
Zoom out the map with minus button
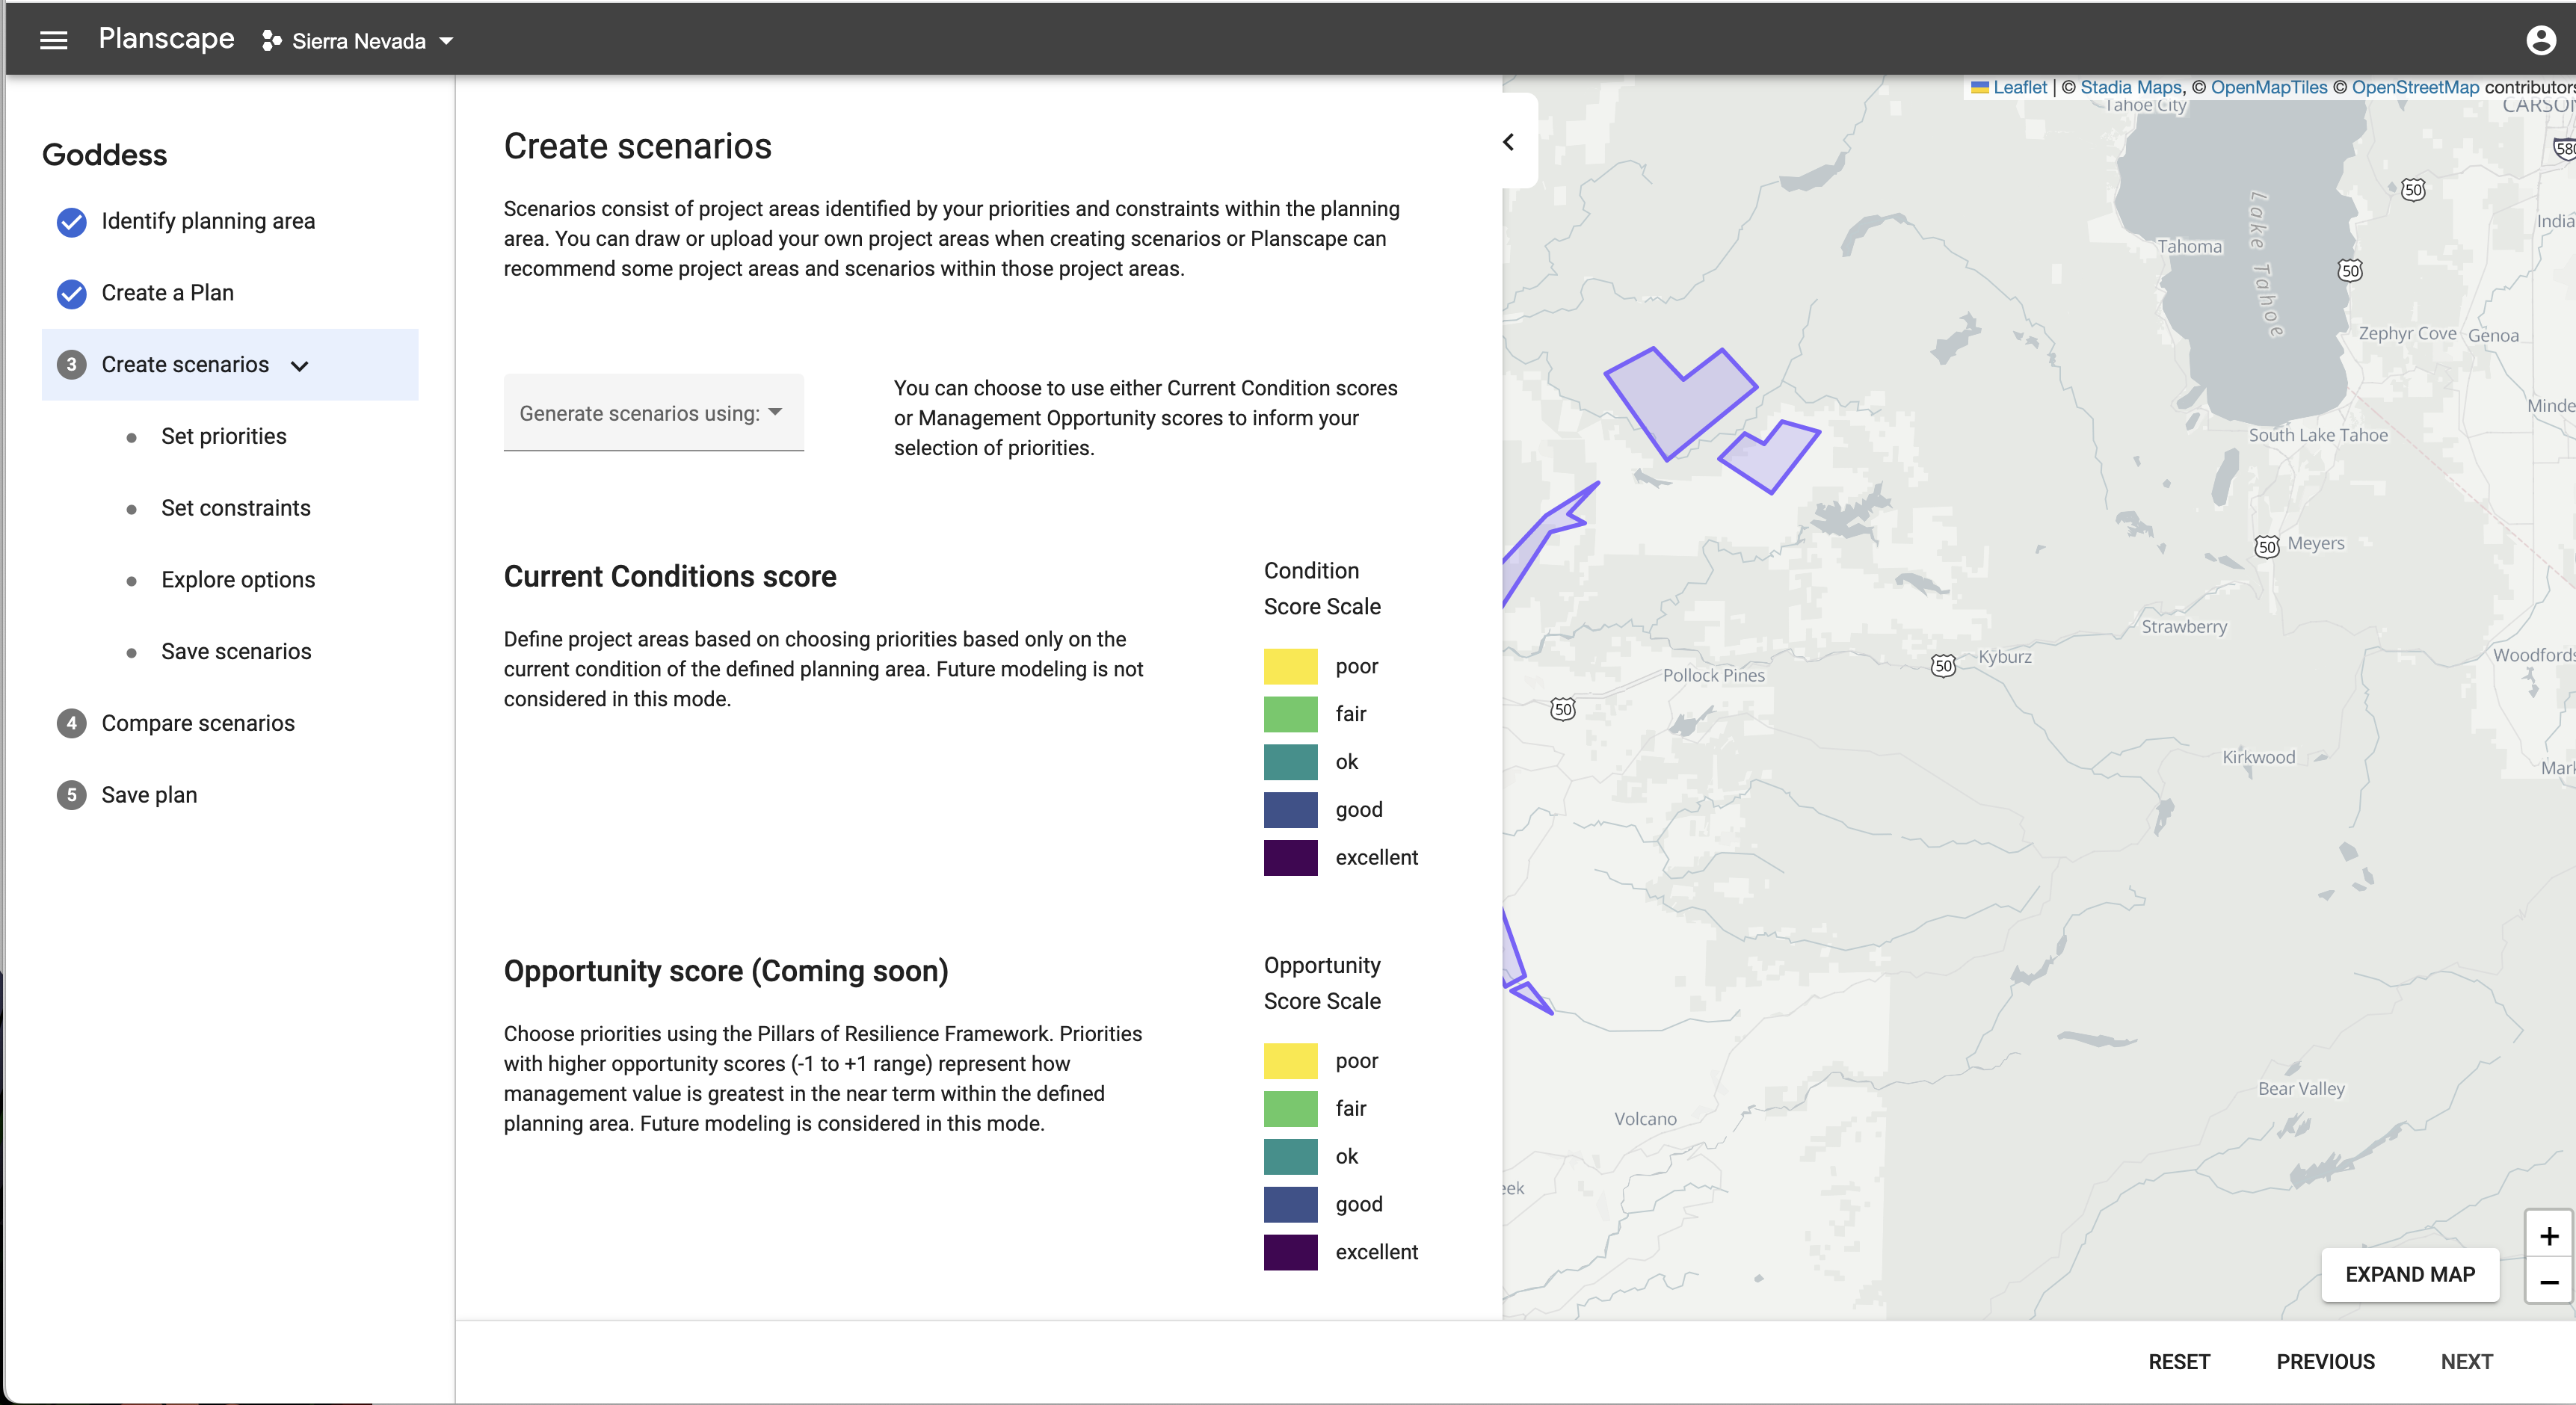pos(2548,1282)
